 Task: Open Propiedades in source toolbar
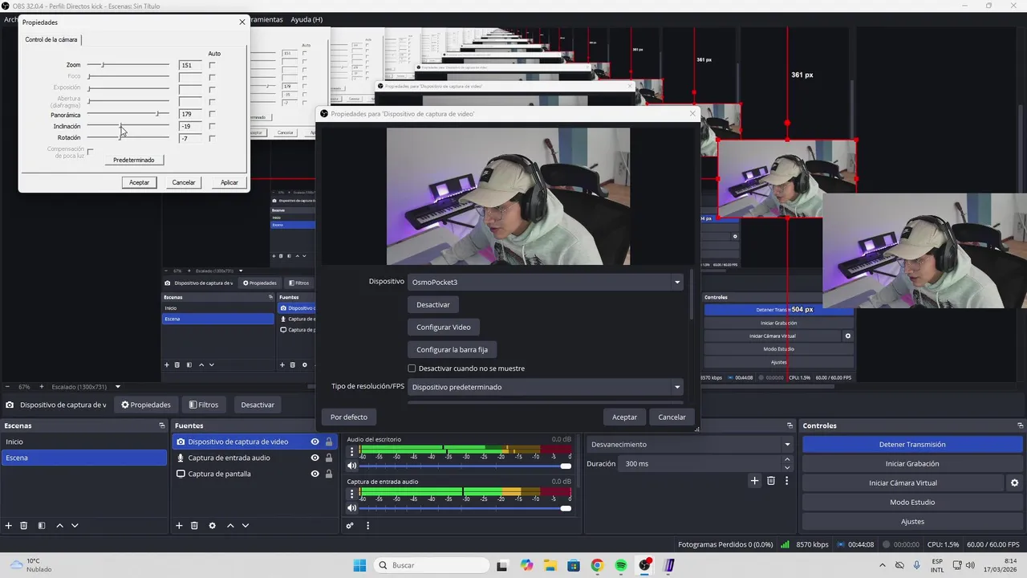[x=146, y=405]
